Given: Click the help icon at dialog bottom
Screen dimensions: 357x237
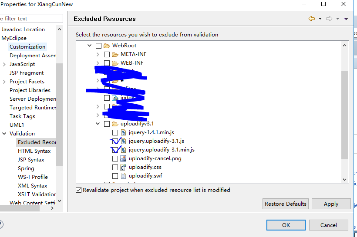Looking at the screenshot, I should 1,224.
